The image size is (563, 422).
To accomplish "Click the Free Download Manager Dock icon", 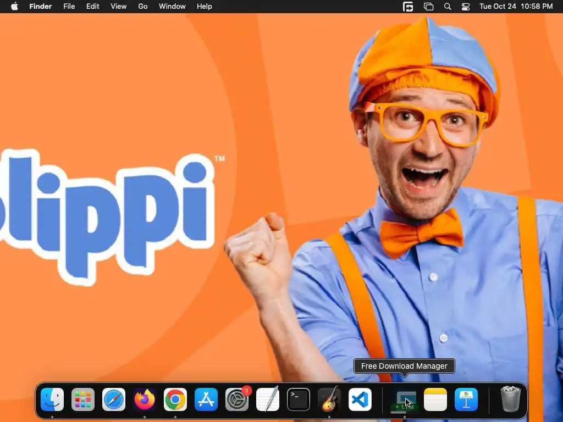I will 405,401.
